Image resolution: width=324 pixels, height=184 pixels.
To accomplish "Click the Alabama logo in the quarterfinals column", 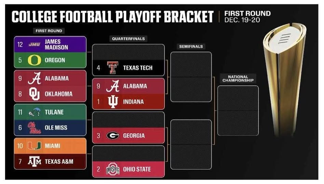I will 112,86.
